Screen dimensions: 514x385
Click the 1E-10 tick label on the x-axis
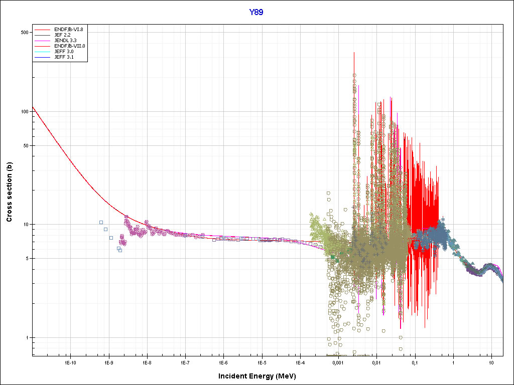click(x=70, y=362)
